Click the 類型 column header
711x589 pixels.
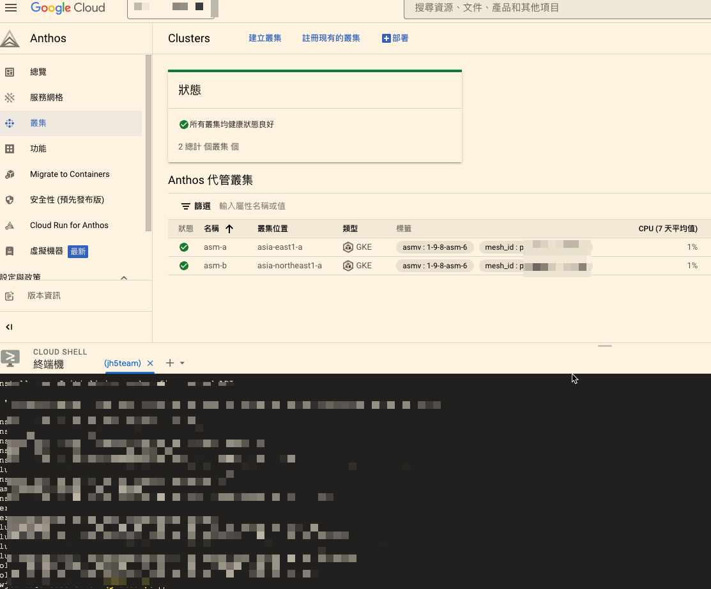(350, 229)
